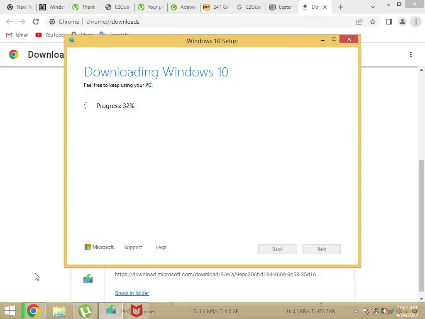425x319 pixels.
Task: Open File Explorer from the taskbar
Action: click(59, 311)
